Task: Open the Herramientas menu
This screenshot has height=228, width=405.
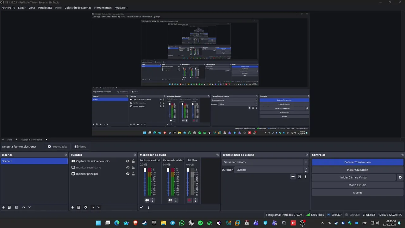Action: [x=103, y=8]
